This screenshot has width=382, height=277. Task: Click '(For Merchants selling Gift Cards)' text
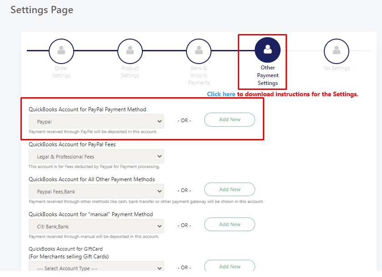coord(69,257)
